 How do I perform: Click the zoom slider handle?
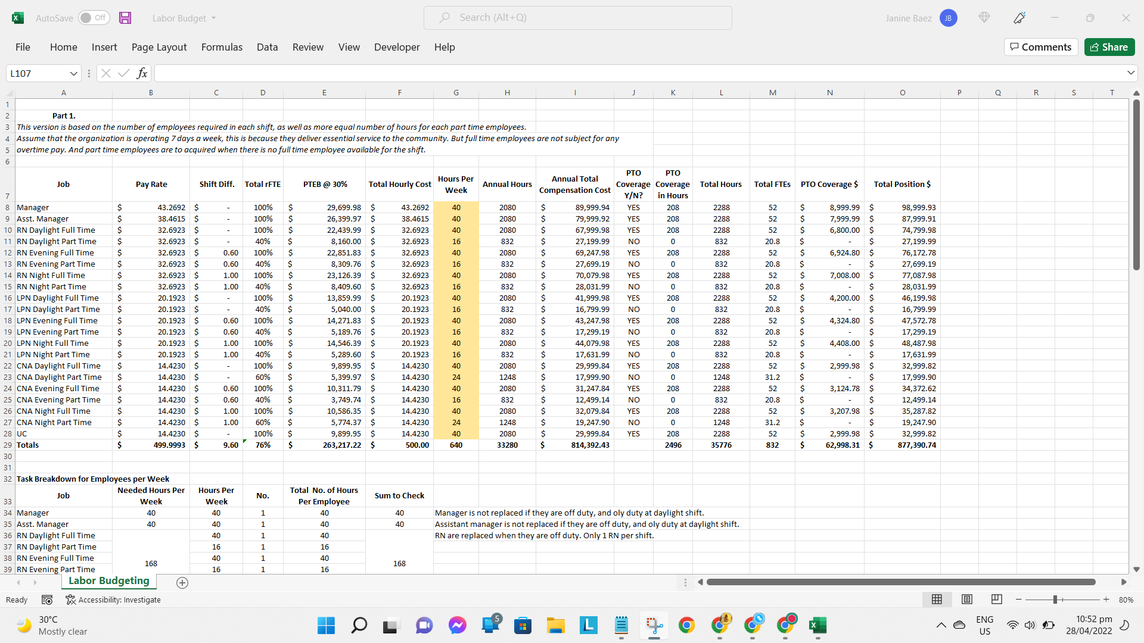[x=1055, y=600]
